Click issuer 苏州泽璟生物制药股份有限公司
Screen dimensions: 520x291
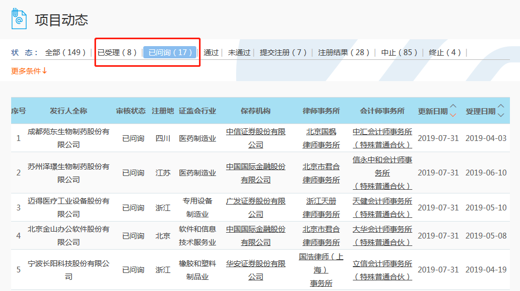click(x=68, y=173)
